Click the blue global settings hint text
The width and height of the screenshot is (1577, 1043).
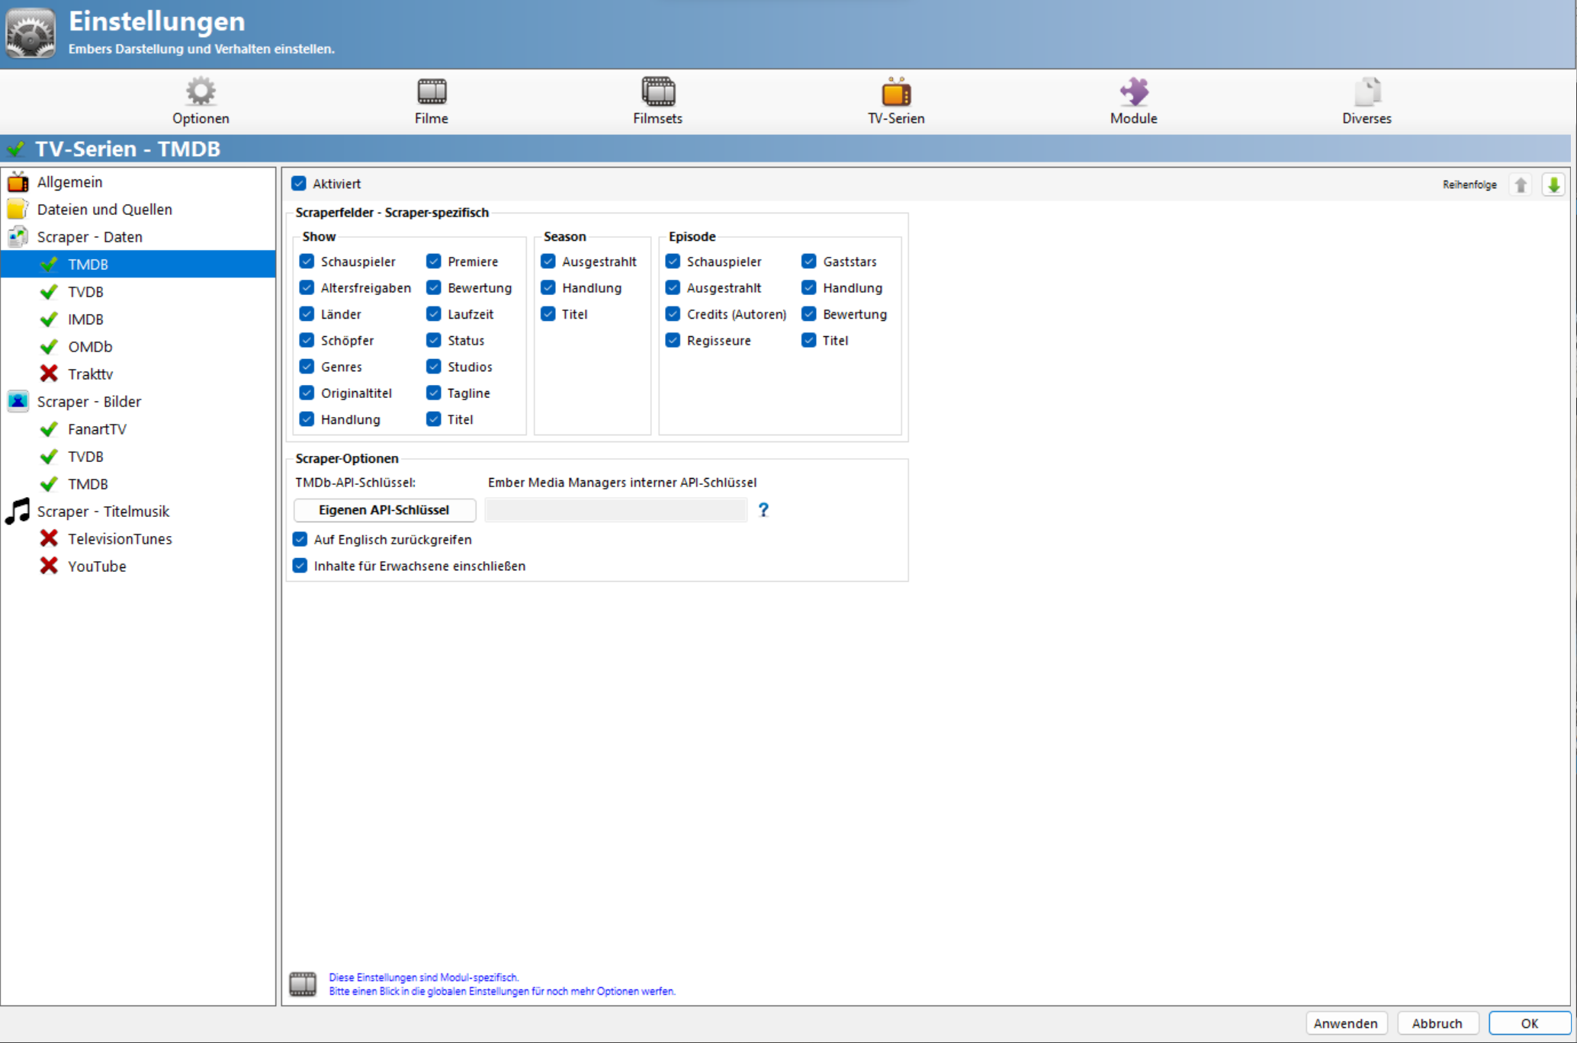[x=502, y=984]
